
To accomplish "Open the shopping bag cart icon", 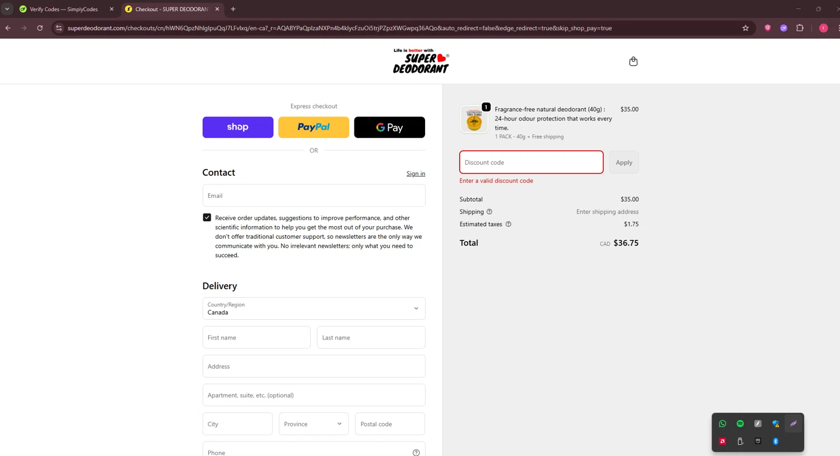I will pyautogui.click(x=633, y=61).
